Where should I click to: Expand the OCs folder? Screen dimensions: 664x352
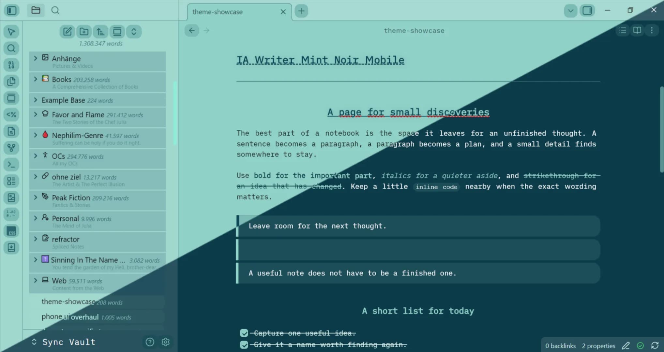[36, 156]
